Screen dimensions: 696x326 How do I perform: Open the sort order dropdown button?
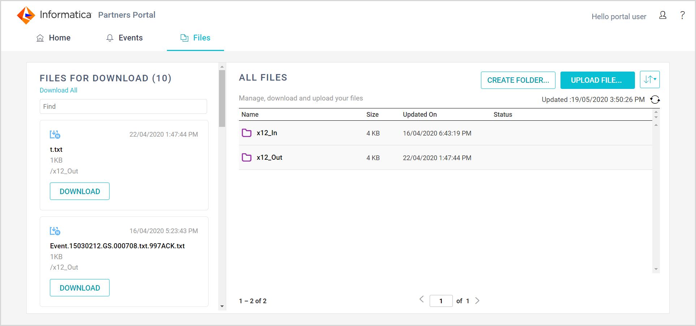coord(650,80)
